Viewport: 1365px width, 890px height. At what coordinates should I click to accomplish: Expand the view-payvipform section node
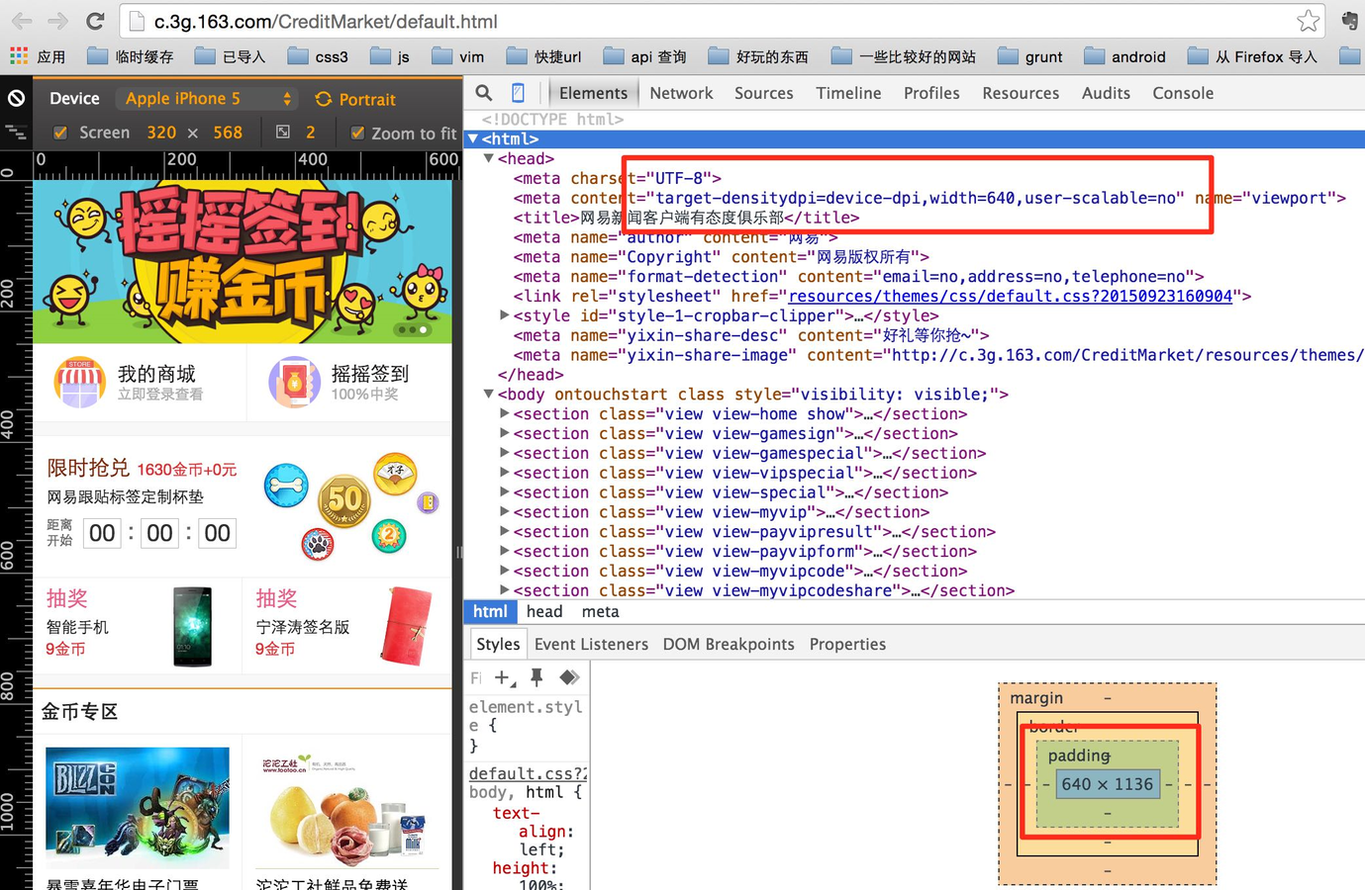pos(505,551)
